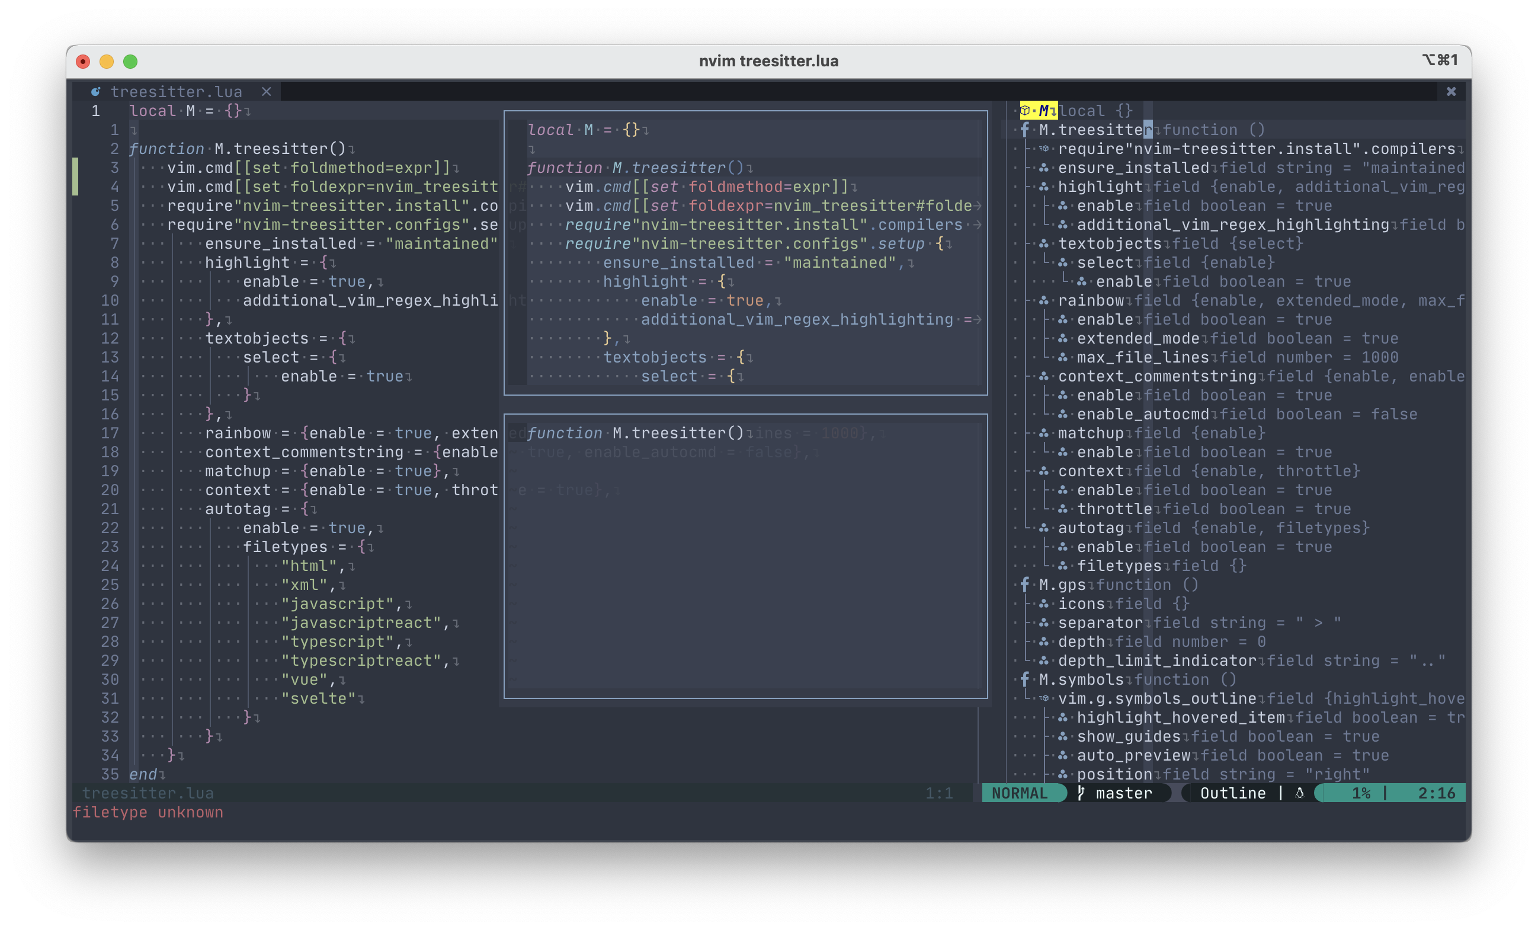This screenshot has height=930, width=1538.
Task: Click the Outline label in the statusline
Action: [x=1233, y=793]
